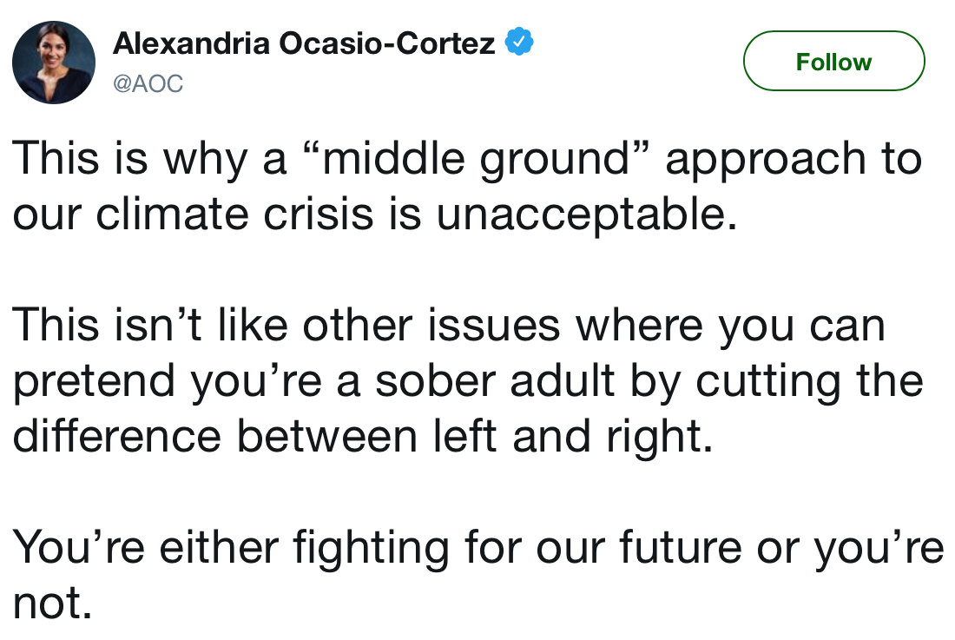Click the word "approach" in first line

[762, 161]
